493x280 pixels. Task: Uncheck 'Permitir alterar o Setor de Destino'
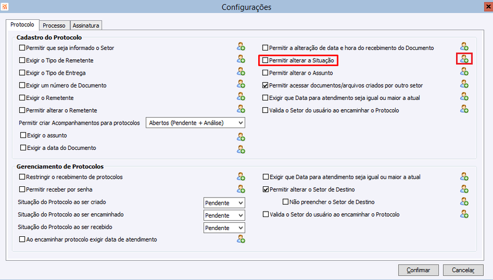(266, 189)
